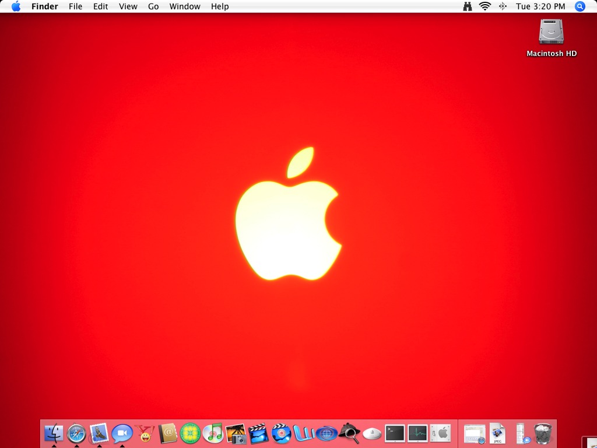Restore the minimized iChat window in Dock
Image resolution: width=597 pixels, height=448 pixels.
pos(521,433)
